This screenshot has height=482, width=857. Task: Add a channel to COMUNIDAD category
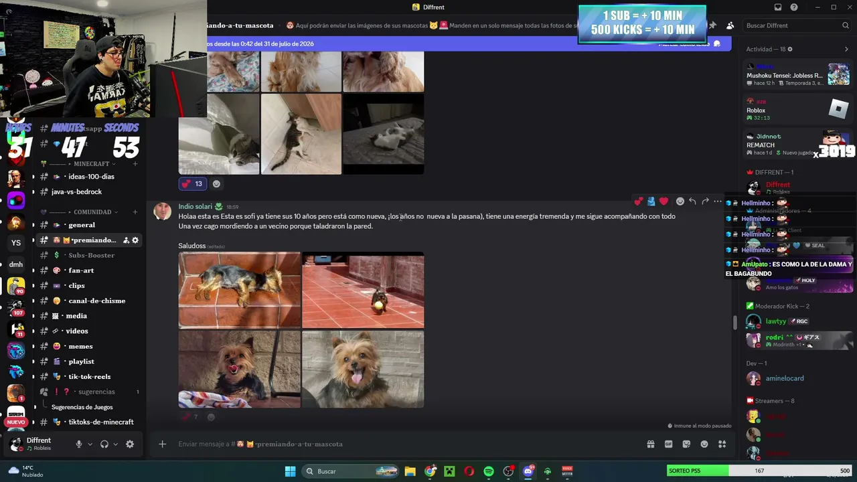(135, 212)
